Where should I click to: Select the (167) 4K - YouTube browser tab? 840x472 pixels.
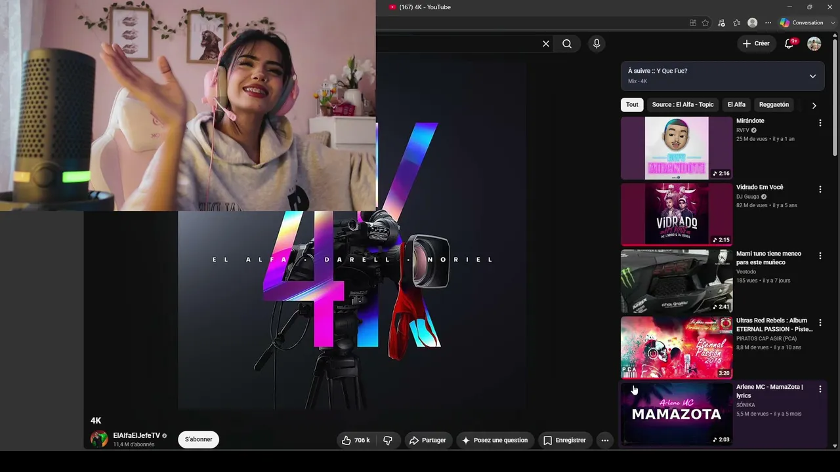tap(425, 7)
